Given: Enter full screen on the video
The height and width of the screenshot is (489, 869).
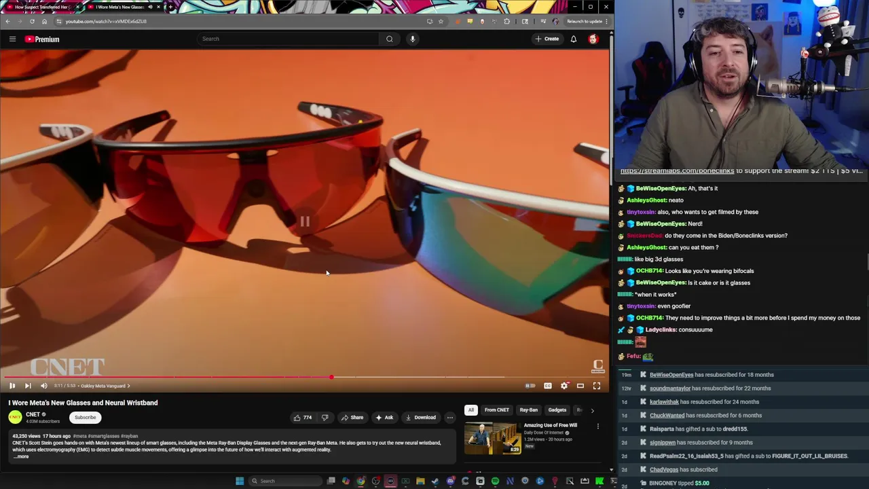Looking at the screenshot, I should tap(597, 386).
